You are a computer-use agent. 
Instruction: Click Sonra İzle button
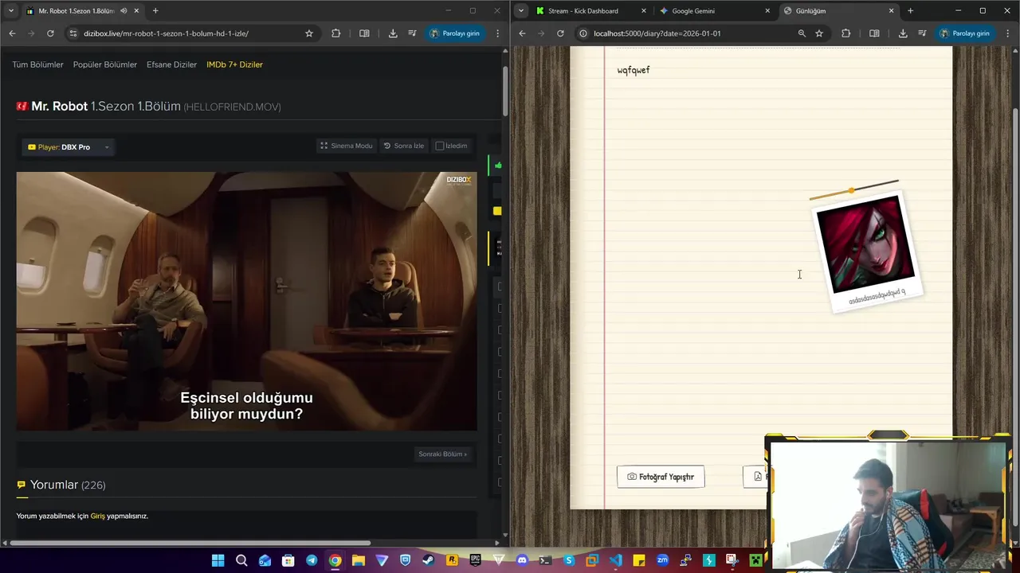pyautogui.click(x=404, y=146)
